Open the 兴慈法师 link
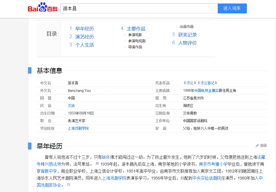Screen dimensions: 276x192 [53, 164]
